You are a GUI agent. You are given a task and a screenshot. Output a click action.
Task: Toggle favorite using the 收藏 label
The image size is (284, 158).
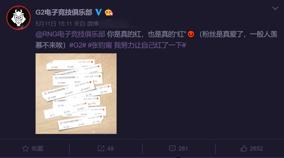pyautogui.click(x=37, y=148)
